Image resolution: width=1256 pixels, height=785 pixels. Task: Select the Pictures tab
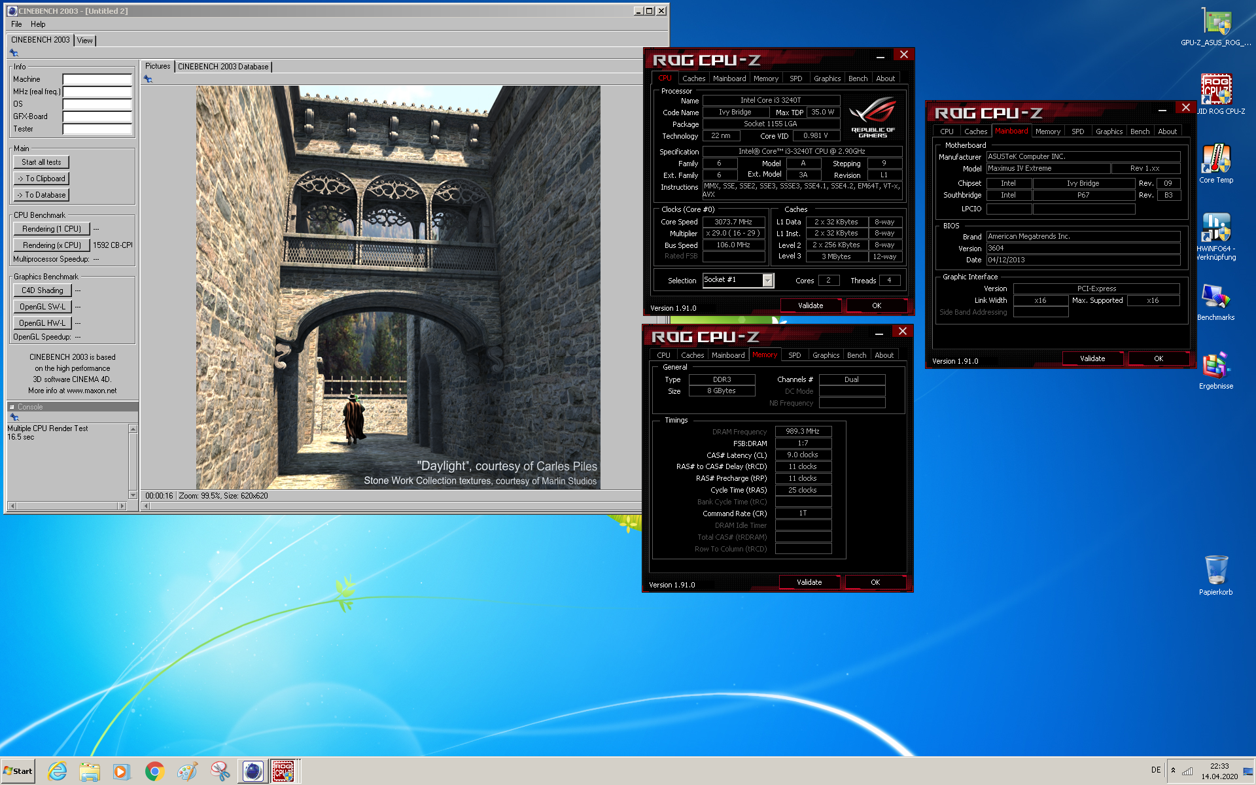[158, 66]
